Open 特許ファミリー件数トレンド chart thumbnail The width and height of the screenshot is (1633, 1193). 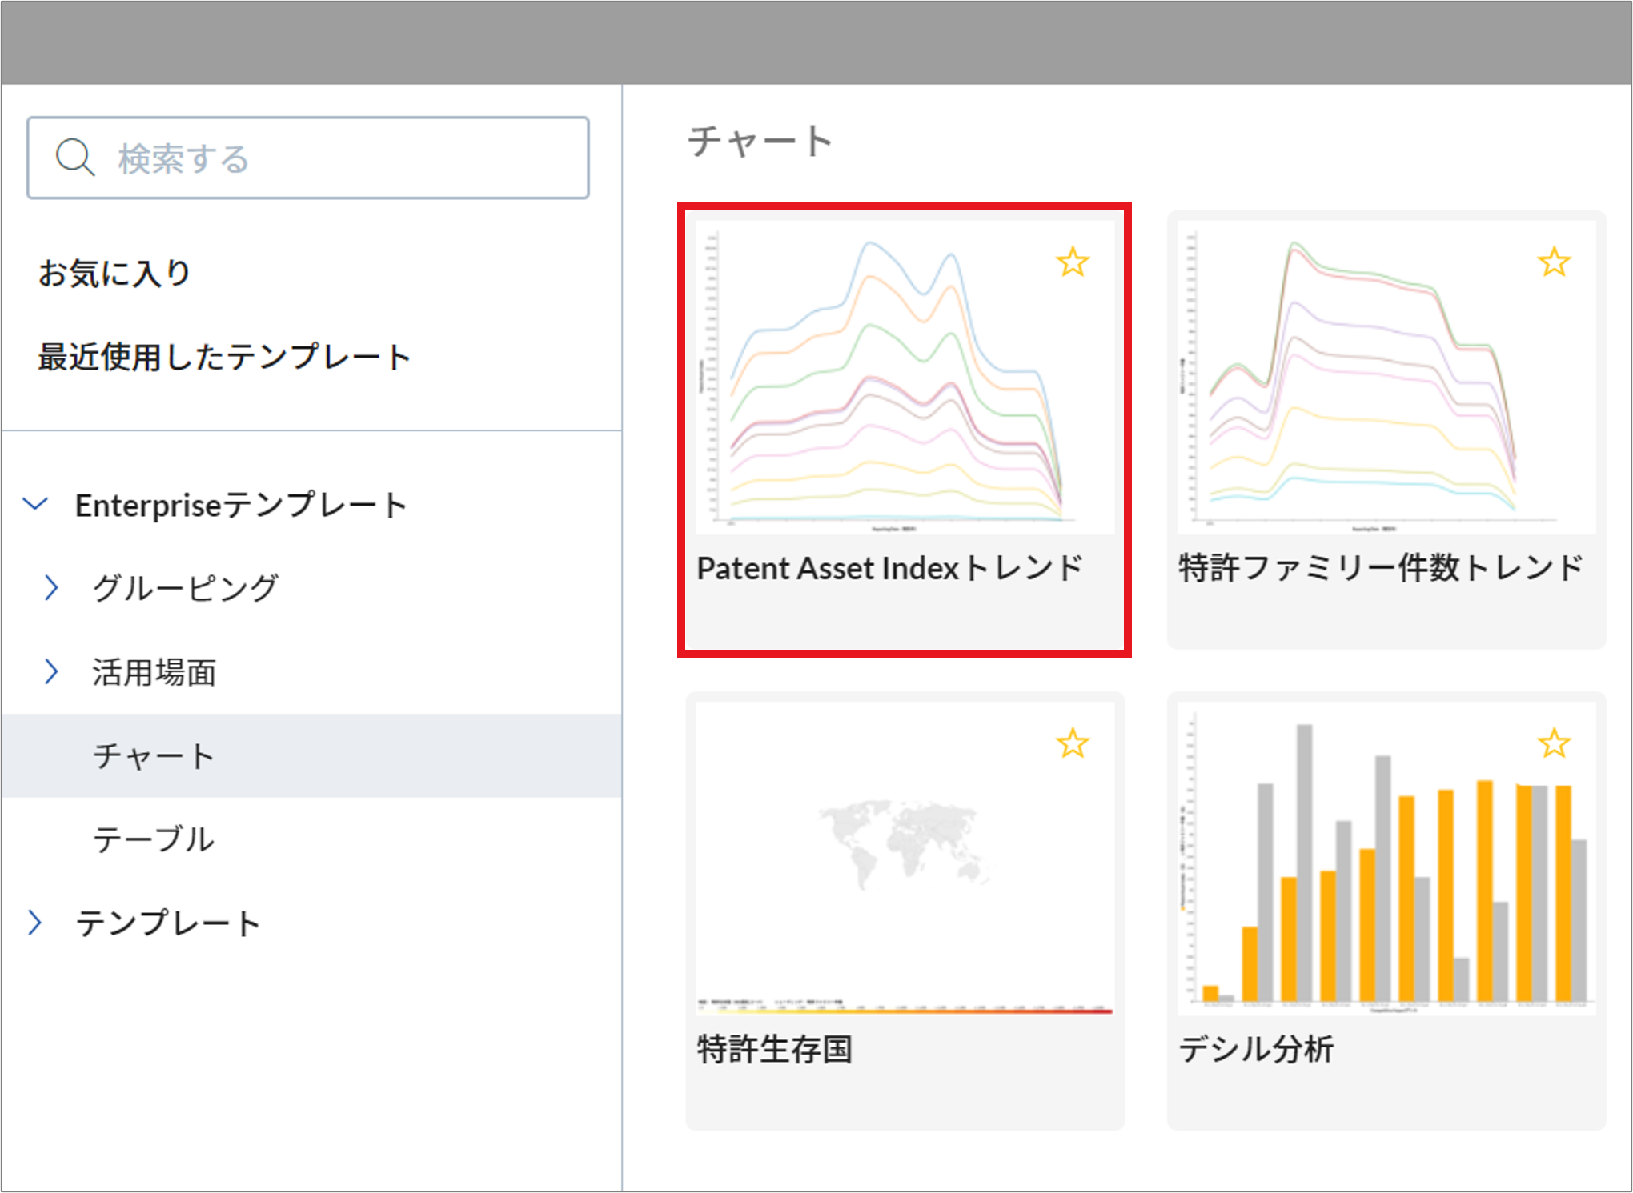click(1386, 377)
